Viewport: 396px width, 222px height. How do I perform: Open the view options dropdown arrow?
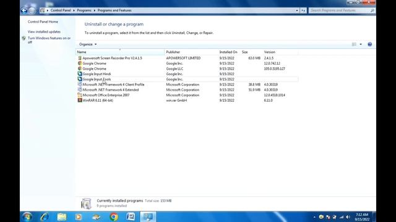(361, 44)
